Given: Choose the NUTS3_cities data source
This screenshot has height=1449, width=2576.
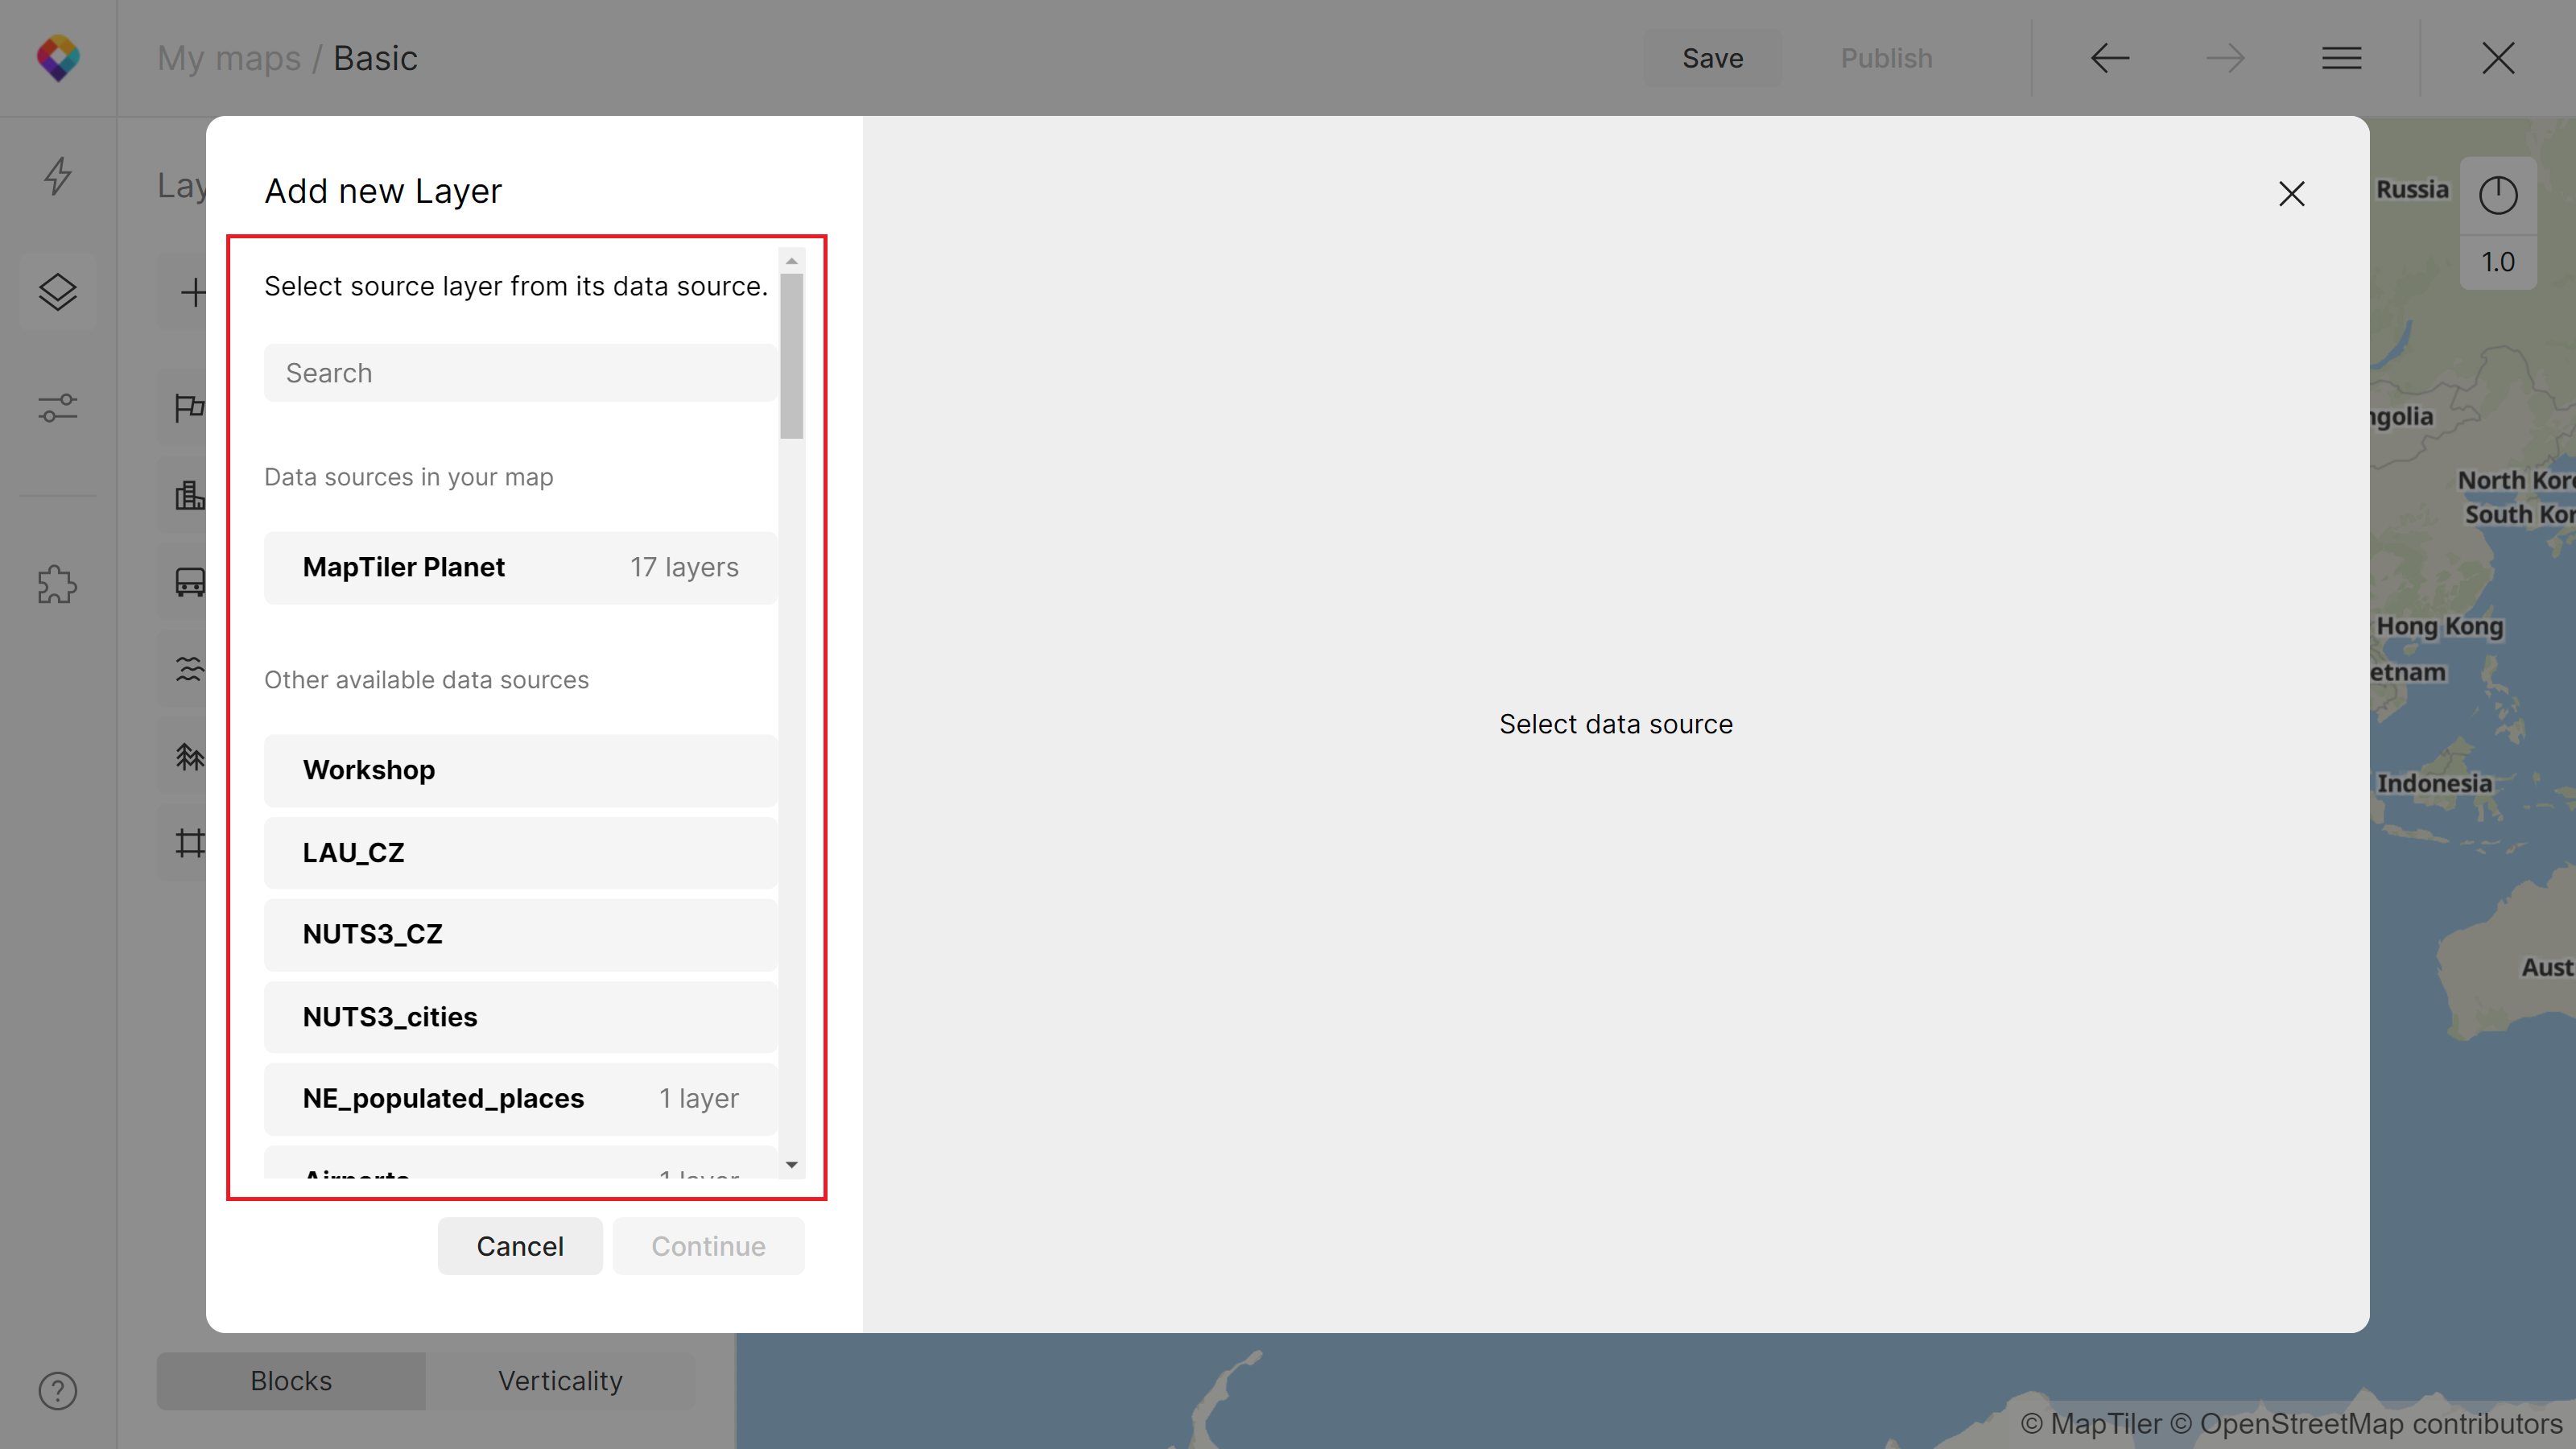Looking at the screenshot, I should coord(520,1016).
